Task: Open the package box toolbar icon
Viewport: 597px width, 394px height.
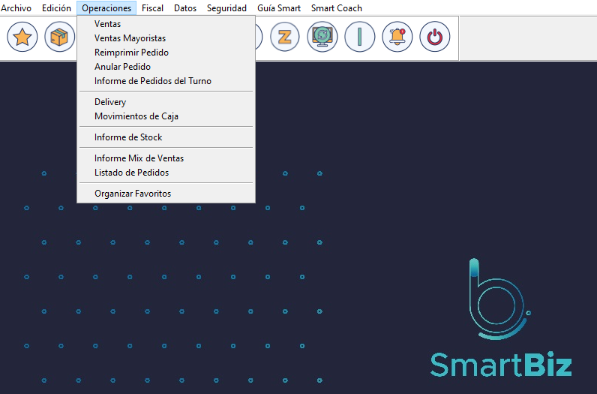Action: pyautogui.click(x=59, y=37)
